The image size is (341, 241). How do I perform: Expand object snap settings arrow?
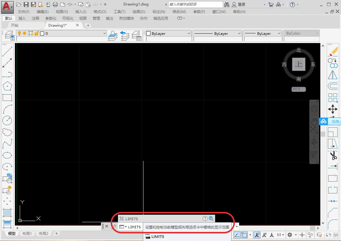[250, 235]
